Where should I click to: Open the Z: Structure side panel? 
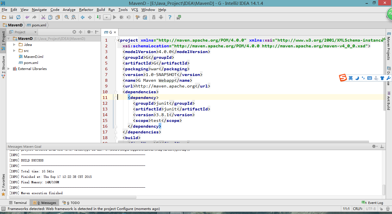click(x=3, y=67)
